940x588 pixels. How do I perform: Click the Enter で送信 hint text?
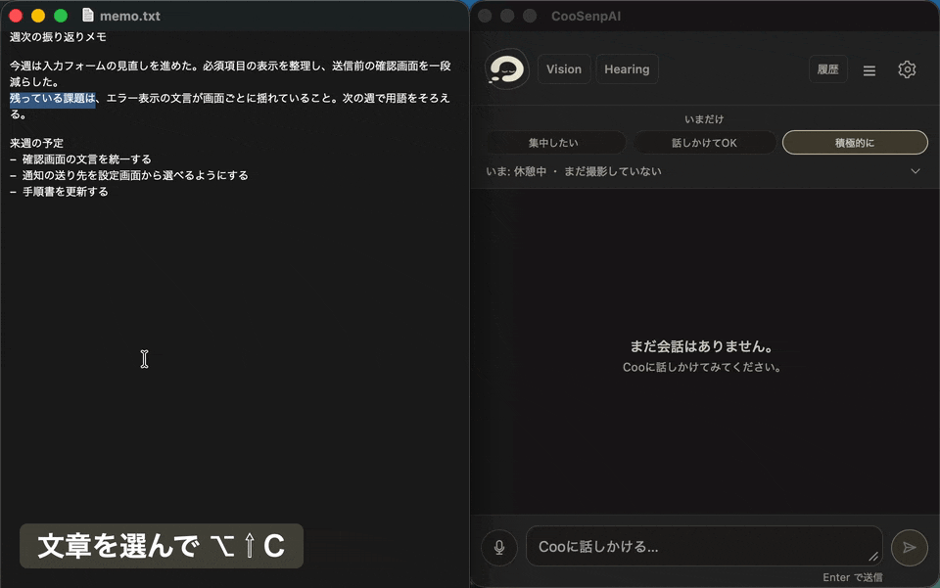tap(853, 577)
